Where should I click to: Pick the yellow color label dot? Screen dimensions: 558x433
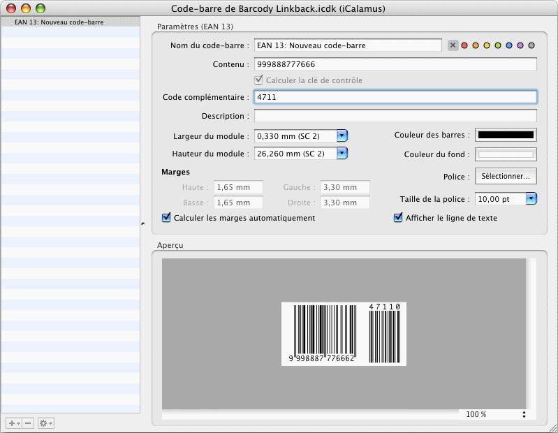pyautogui.click(x=487, y=45)
